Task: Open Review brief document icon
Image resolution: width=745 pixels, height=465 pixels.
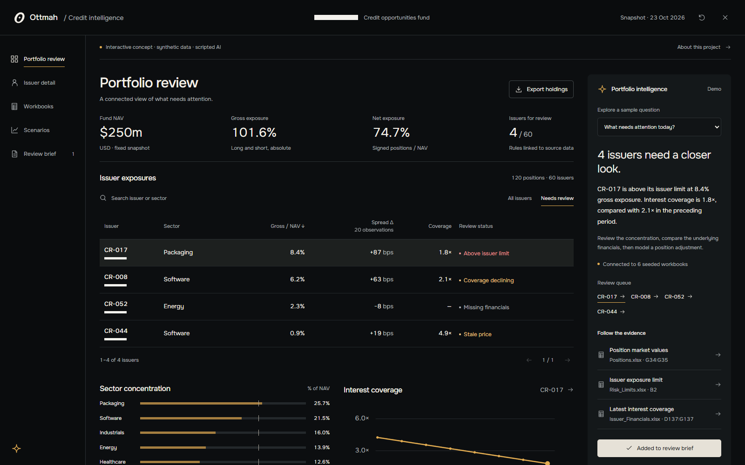Action: (14, 154)
